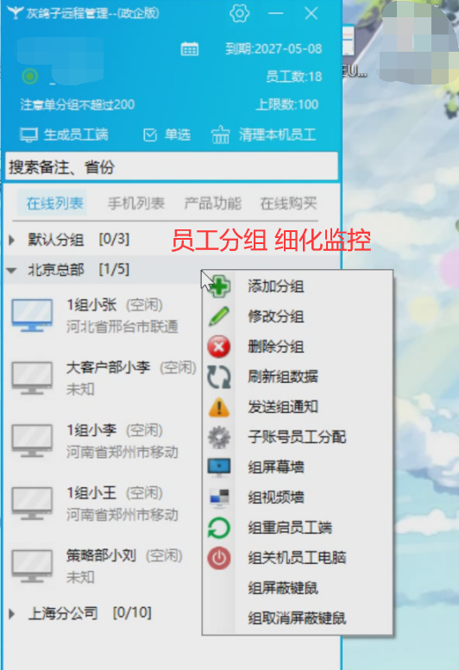This screenshot has width=459, height=670.
Task: Click the green pencil 修改分组 icon
Action: [219, 316]
